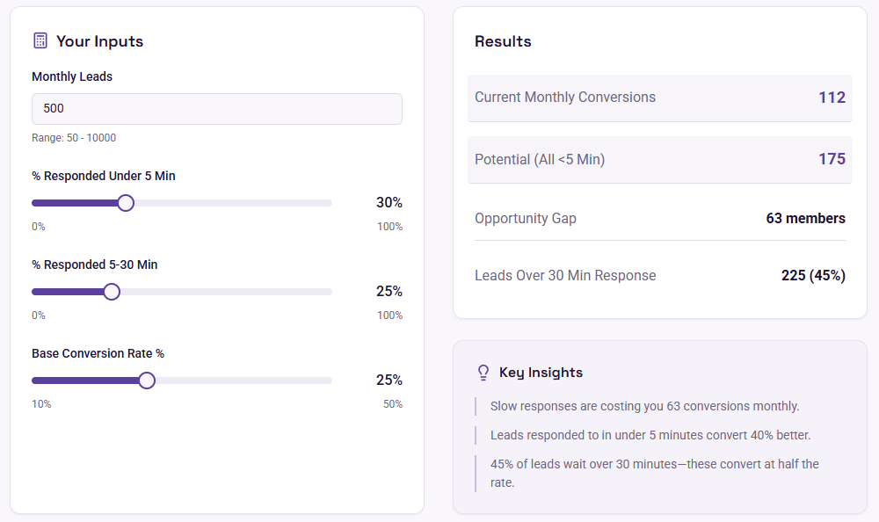Click the 'Slow responses are costing you' insight

(644, 406)
